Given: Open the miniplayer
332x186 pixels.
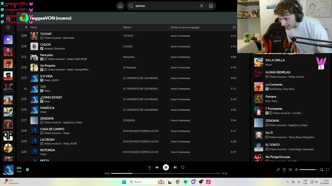Looking at the screenshot, I should 322,170.
